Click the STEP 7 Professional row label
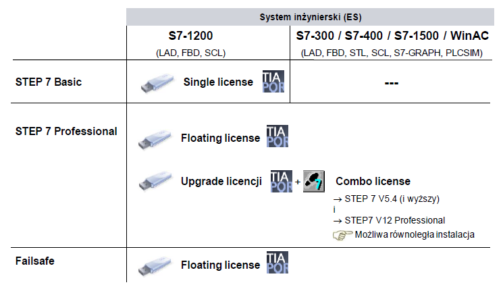 pos(66,130)
